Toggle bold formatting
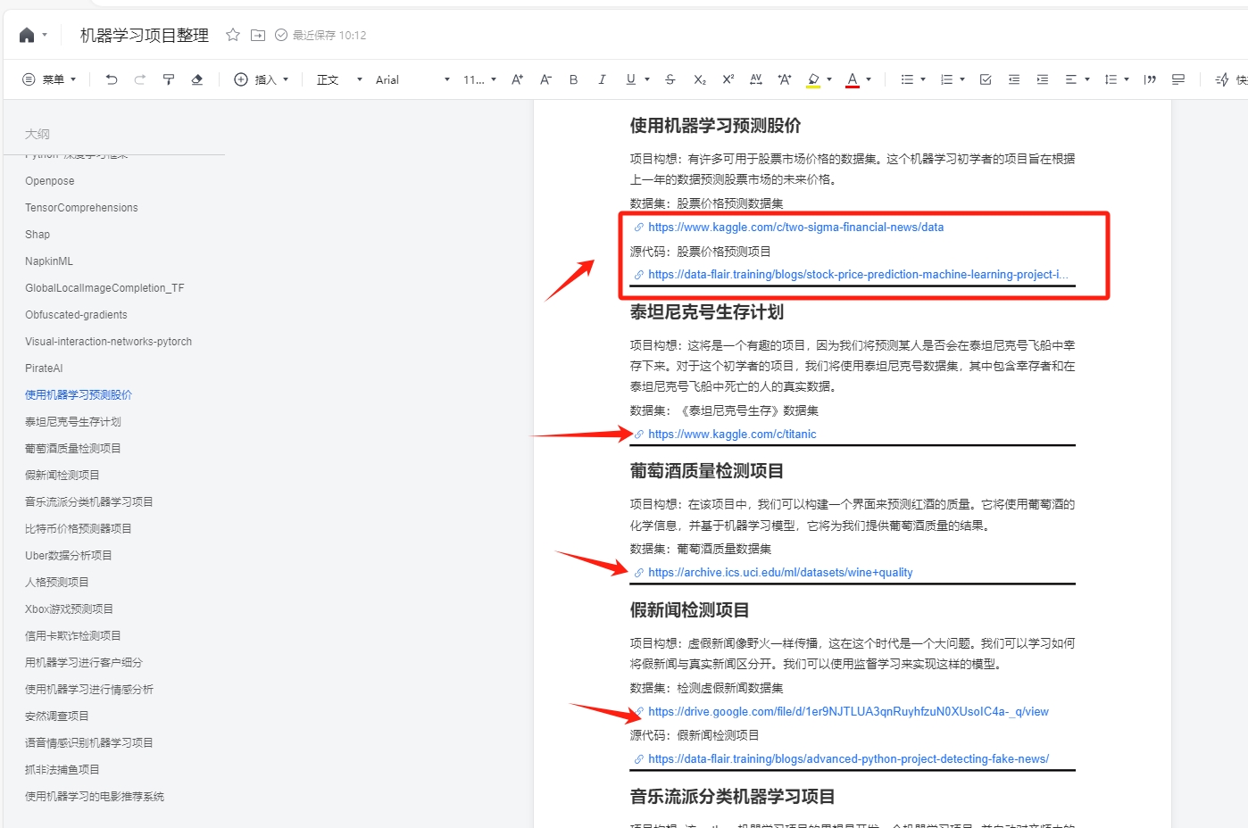 [574, 79]
